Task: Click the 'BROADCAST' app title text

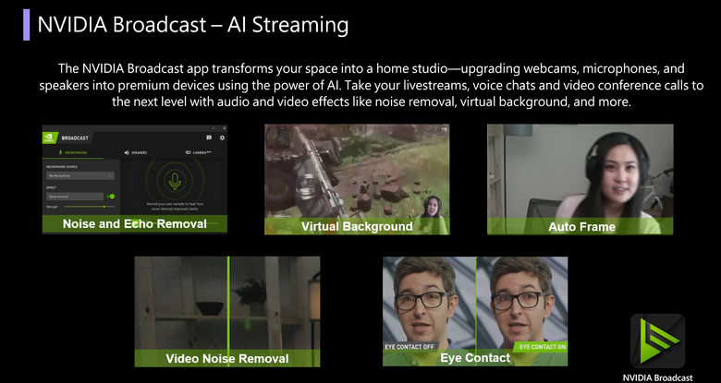Action: click(74, 138)
